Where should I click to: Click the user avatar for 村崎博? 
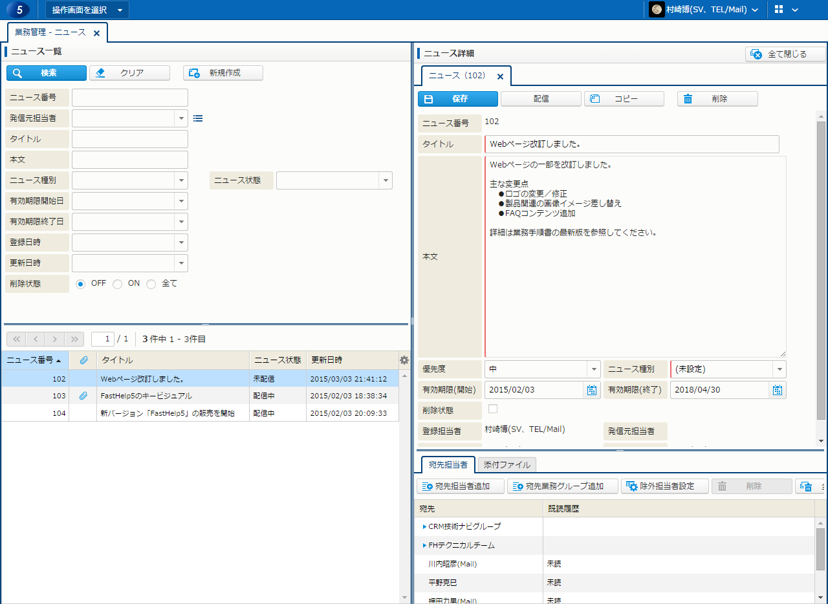tap(657, 10)
